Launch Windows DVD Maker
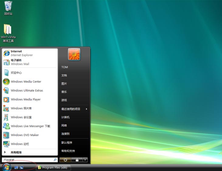The height and width of the screenshot is (171, 222). [x=30, y=135]
